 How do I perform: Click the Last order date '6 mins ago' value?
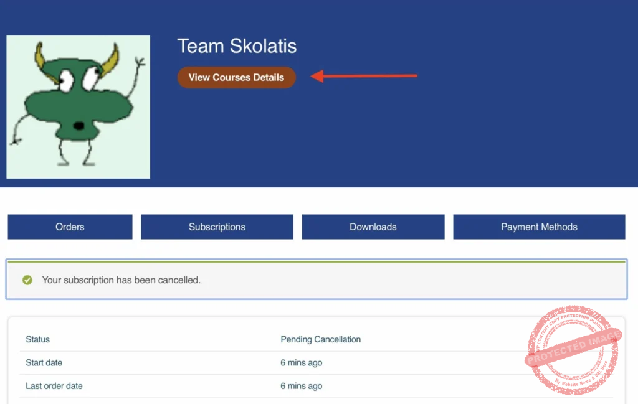click(x=301, y=386)
